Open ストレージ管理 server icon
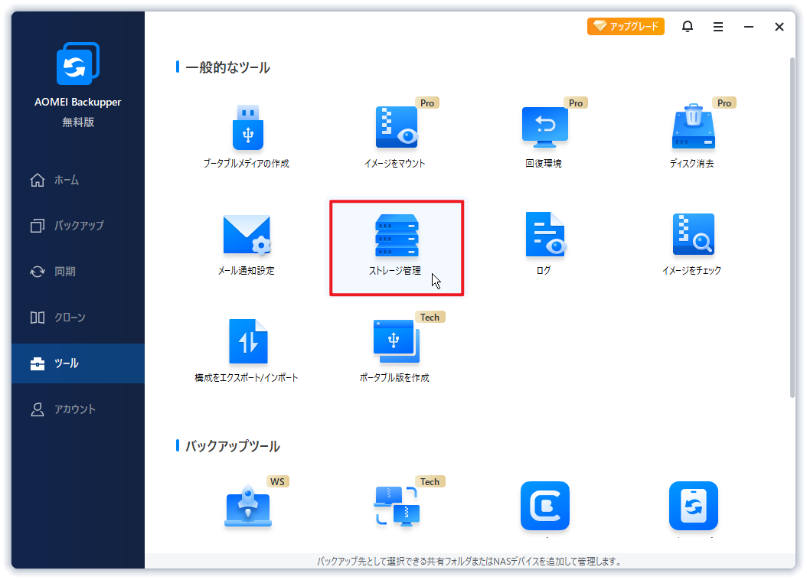The width and height of the screenshot is (807, 580). [397, 236]
